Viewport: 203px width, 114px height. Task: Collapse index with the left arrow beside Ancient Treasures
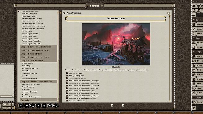(60, 13)
